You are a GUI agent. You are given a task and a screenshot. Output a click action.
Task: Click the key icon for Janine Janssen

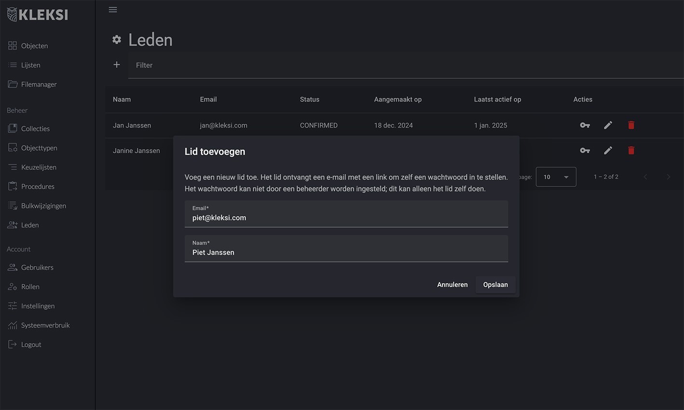(585, 150)
